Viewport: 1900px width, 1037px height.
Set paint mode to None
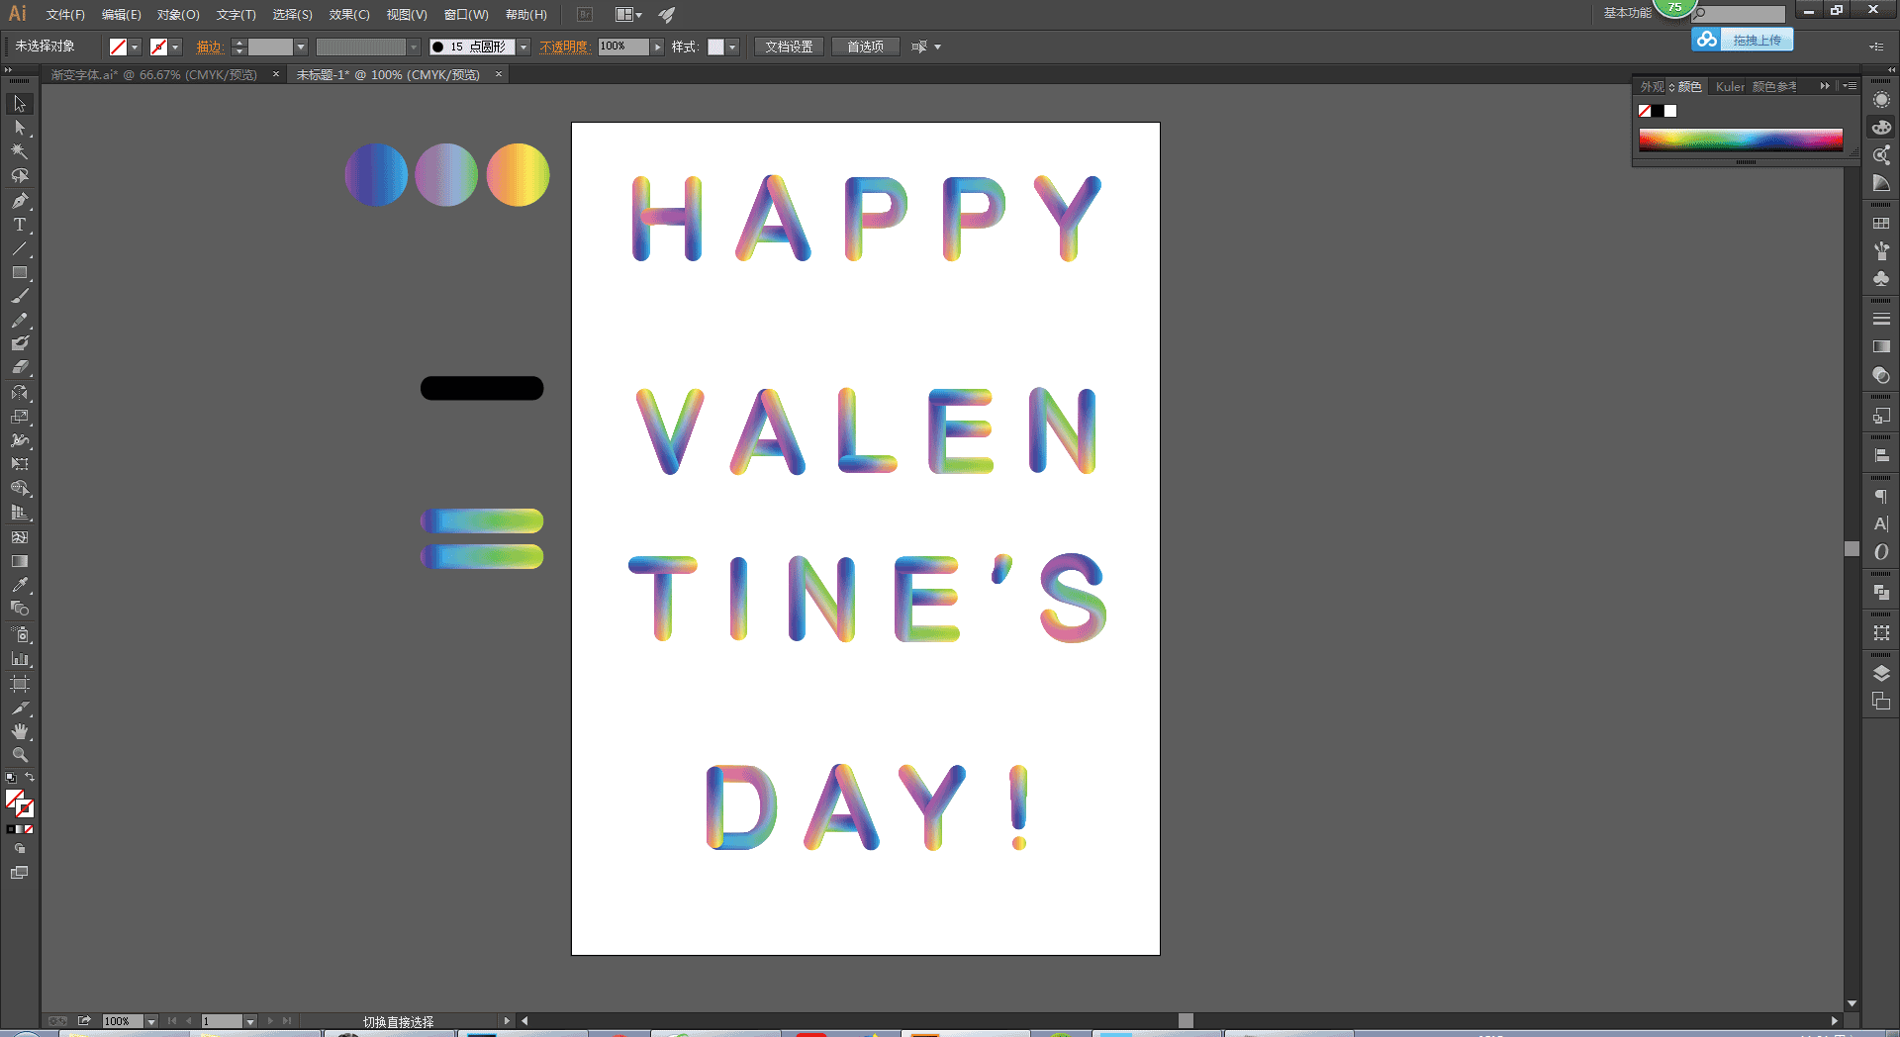[29, 829]
